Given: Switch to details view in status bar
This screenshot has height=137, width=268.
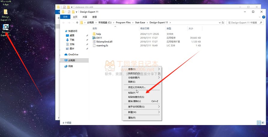Looking at the screenshot, I should tap(259, 123).
